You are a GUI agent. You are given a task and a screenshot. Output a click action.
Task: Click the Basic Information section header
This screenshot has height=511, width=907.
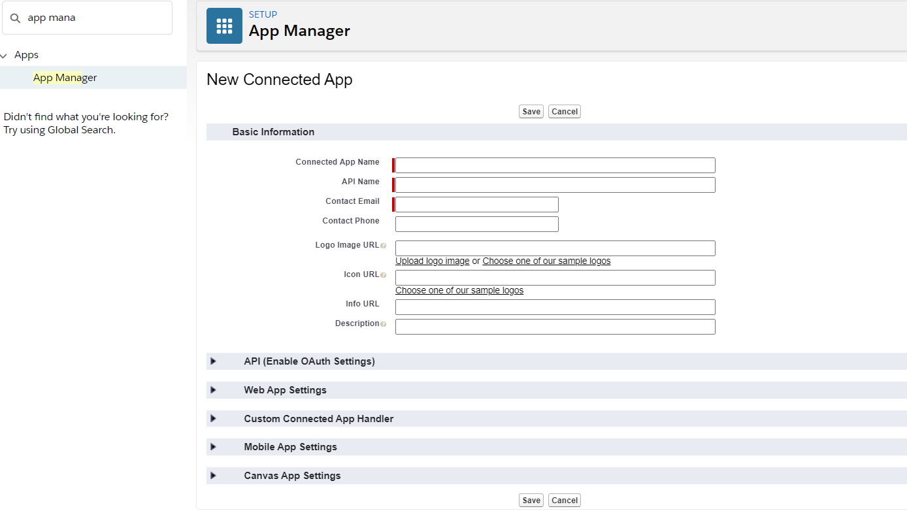coord(557,132)
